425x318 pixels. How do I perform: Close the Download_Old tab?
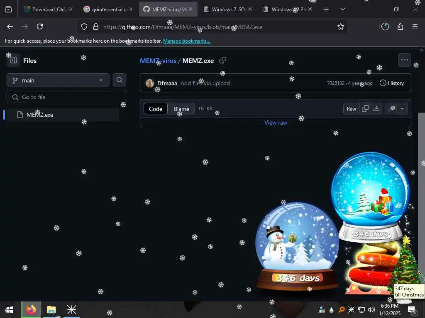tap(71, 9)
